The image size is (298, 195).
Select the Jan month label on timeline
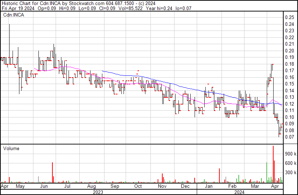pyautogui.click(x=209, y=187)
